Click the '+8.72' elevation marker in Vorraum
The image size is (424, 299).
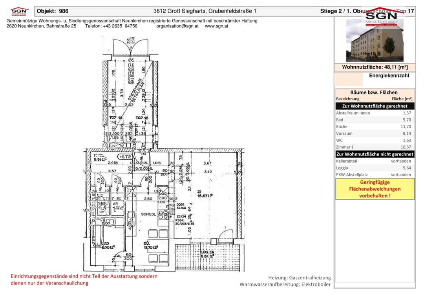pos(126,156)
